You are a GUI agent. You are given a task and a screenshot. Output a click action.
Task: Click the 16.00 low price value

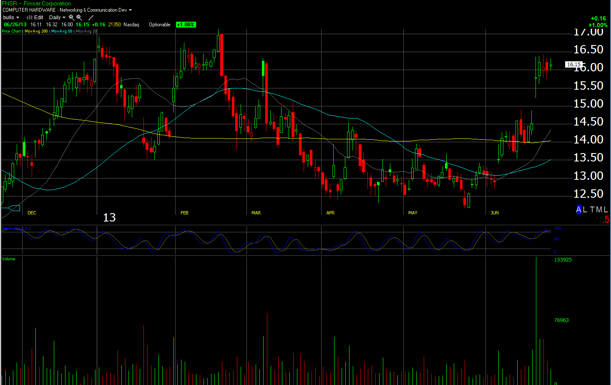pyautogui.click(x=67, y=25)
